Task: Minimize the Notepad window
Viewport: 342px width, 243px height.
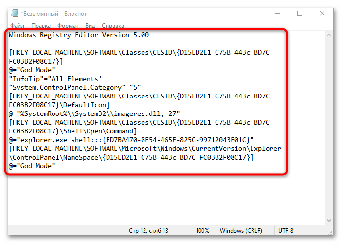Action: click(x=278, y=13)
